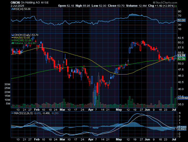Viewport: 188px width, 142px height.
Task: Click the Chg +1.49 (+2.85%) text
Action: 161,6
